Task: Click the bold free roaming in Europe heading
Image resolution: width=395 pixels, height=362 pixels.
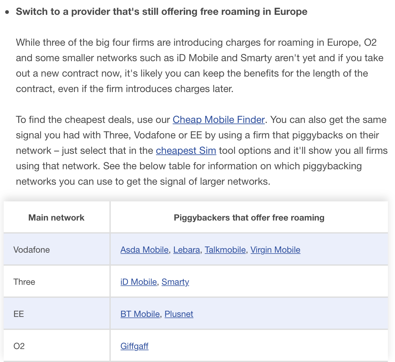Action: coord(161,11)
